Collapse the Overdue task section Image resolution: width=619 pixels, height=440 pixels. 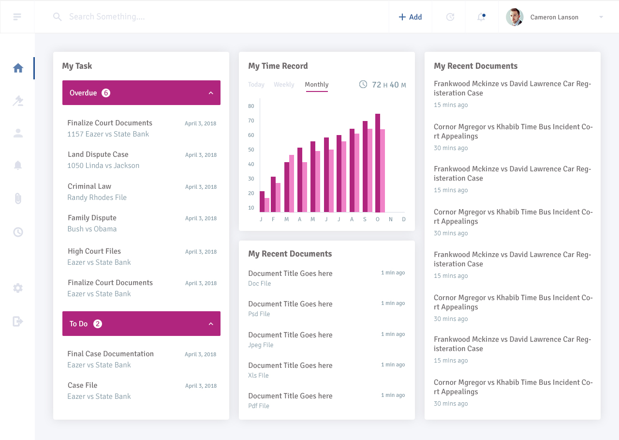[211, 93]
